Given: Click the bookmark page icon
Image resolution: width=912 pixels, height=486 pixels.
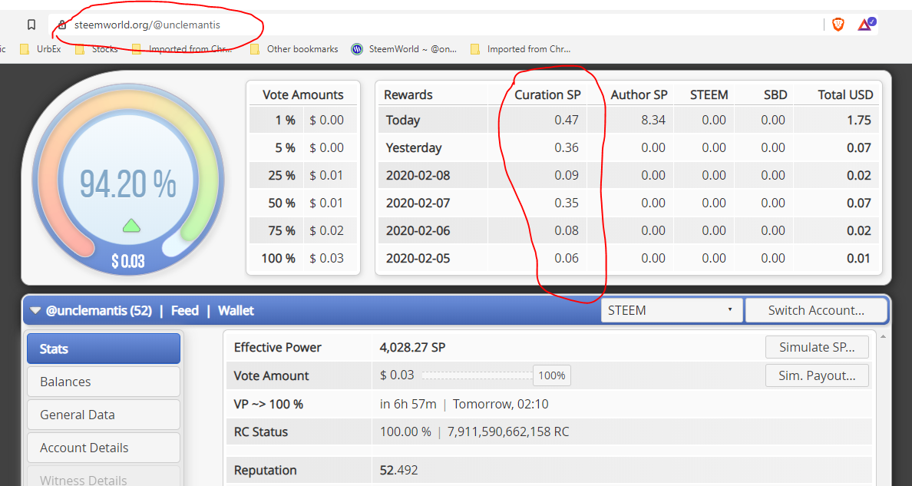Looking at the screenshot, I should pyautogui.click(x=31, y=25).
